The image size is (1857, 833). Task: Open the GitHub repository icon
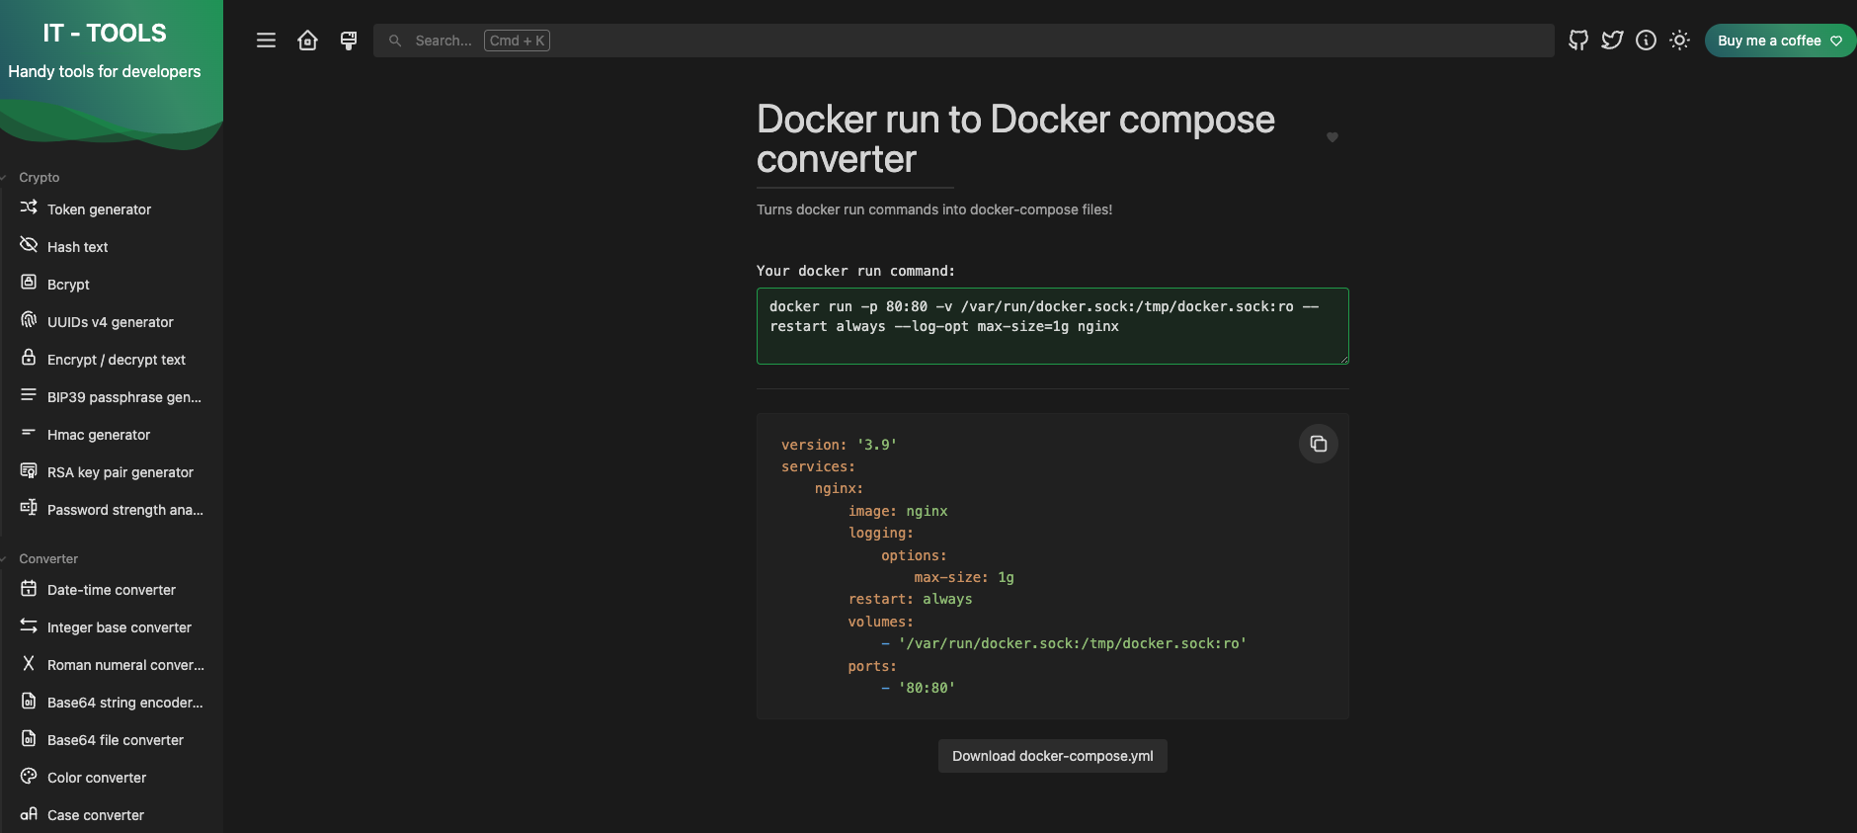[1578, 41]
